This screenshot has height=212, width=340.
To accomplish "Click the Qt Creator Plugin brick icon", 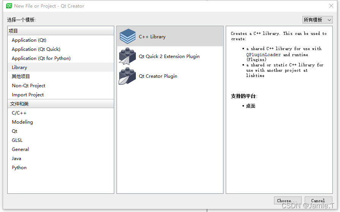I will click(x=127, y=76).
